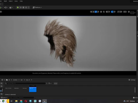Click the Stop simulation square button

click(23, 7)
